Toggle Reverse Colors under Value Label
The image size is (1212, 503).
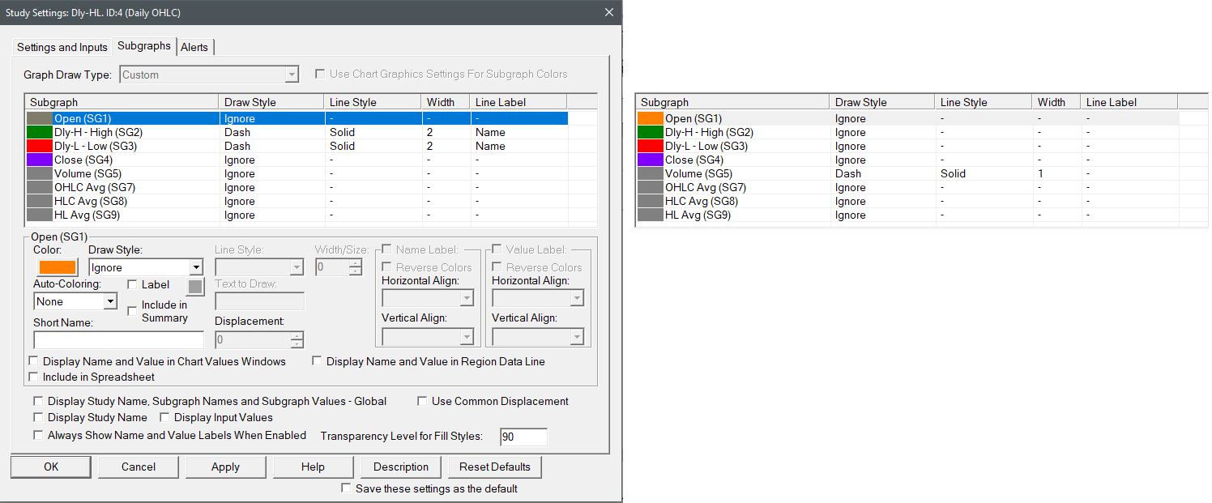[497, 267]
